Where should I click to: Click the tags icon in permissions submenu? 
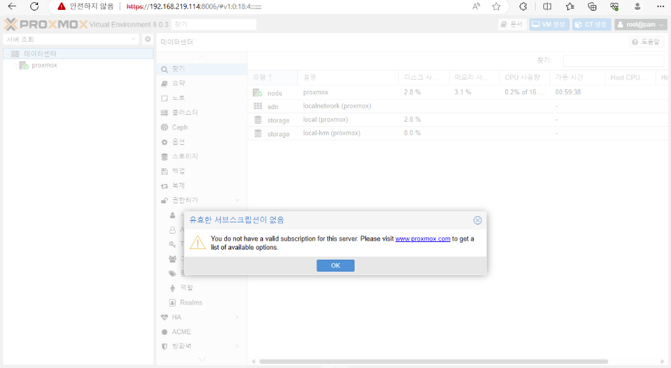point(173,274)
